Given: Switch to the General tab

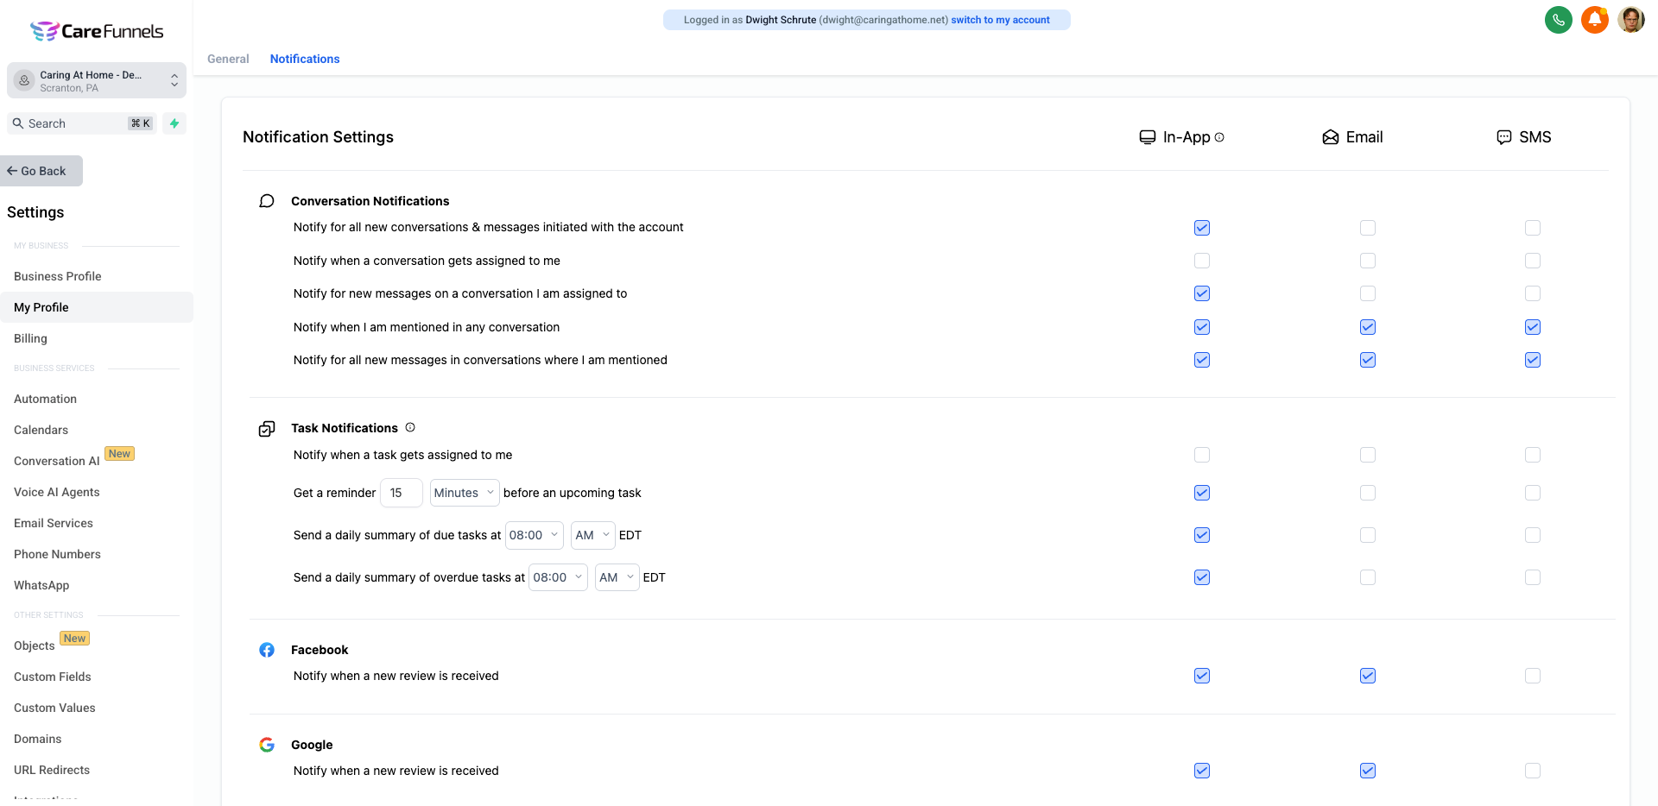Looking at the screenshot, I should 228,59.
